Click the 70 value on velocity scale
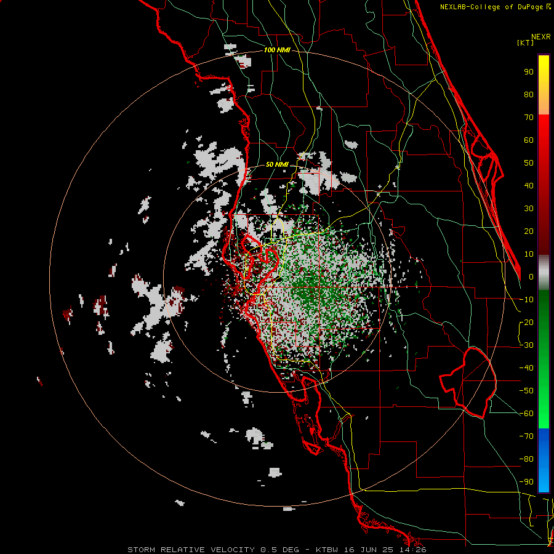Viewport: 554px width, 554px height. tap(529, 118)
